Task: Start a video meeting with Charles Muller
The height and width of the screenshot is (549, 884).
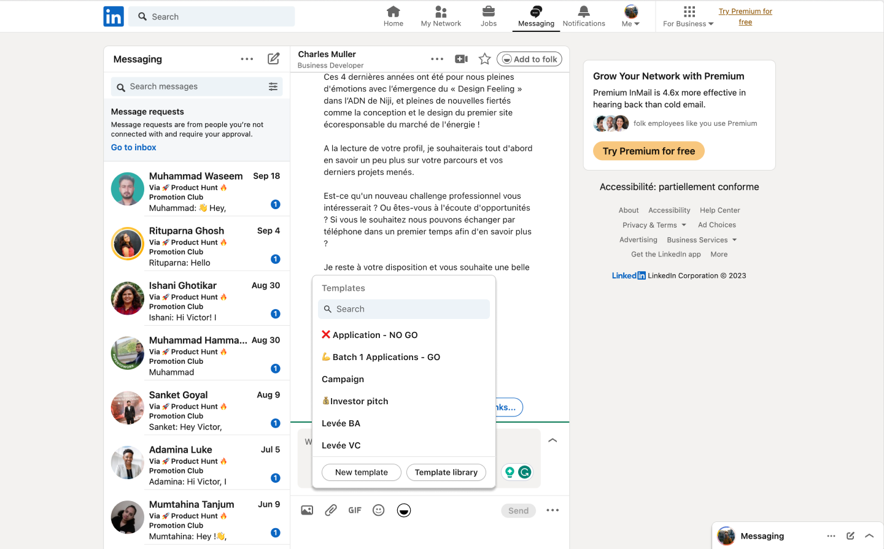Action: (461, 58)
